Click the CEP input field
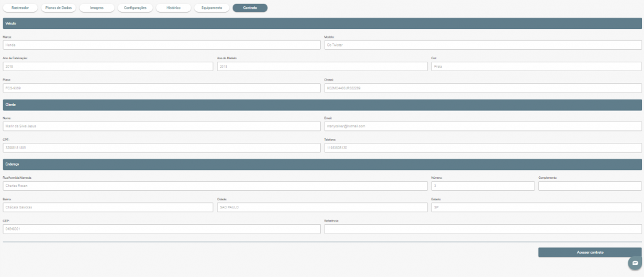 (x=162, y=229)
